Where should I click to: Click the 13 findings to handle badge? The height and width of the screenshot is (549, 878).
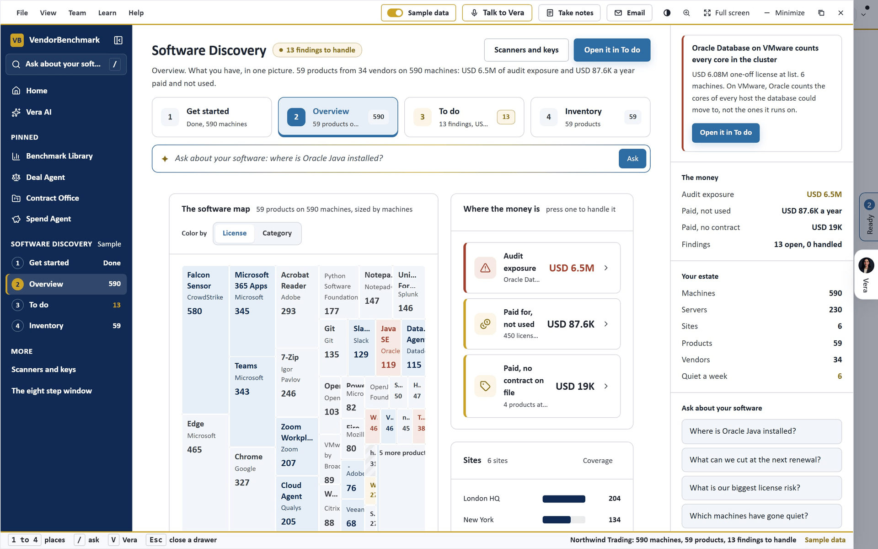tap(317, 50)
